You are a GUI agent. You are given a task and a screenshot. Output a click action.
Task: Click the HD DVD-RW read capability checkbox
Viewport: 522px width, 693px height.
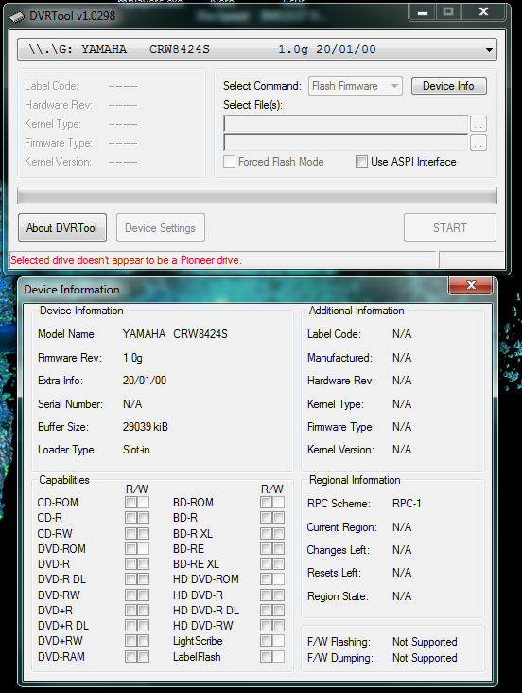click(x=267, y=626)
